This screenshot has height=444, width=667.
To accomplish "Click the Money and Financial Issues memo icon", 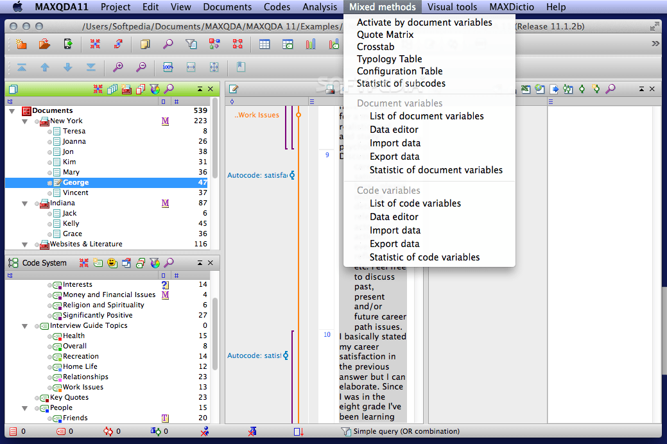I will coord(165,295).
